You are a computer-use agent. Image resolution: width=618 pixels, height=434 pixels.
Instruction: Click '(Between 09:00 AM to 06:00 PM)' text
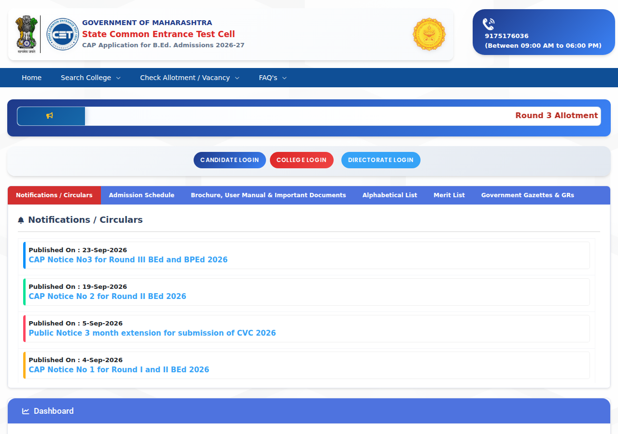[x=543, y=46]
